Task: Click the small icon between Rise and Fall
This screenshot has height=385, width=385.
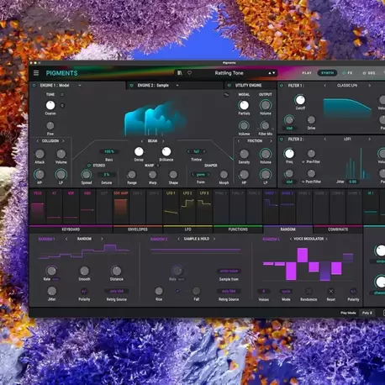Action: click(x=177, y=291)
